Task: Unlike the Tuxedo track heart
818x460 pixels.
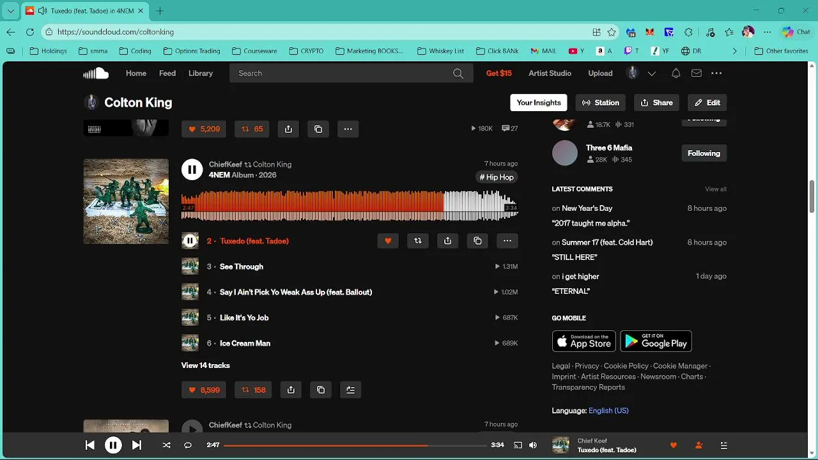Action: pos(388,241)
